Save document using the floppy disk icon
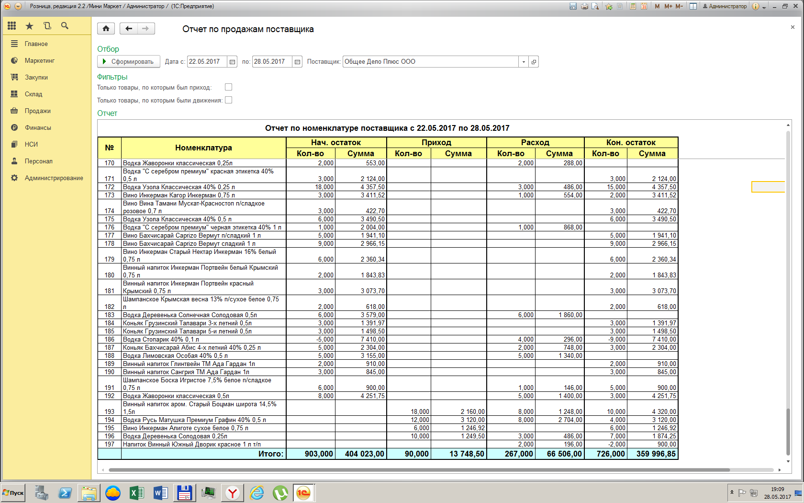 (573, 6)
